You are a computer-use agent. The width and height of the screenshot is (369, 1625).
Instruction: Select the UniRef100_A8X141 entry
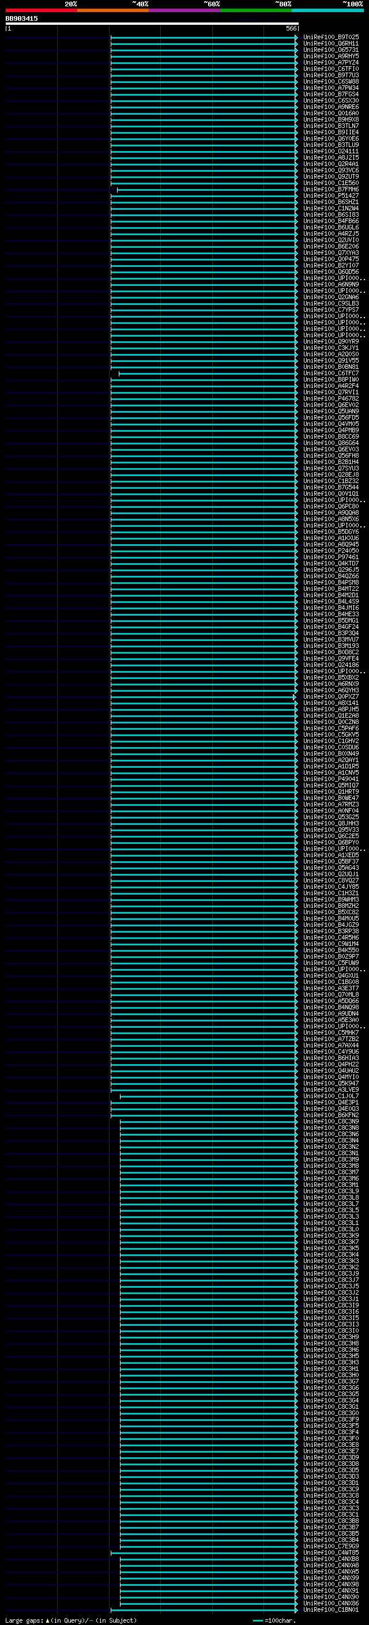330,703
